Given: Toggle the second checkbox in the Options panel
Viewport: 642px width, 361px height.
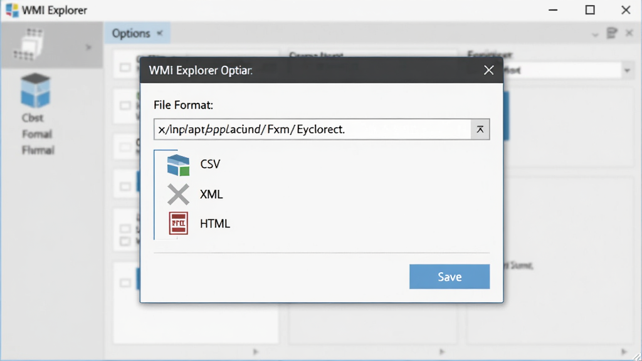Looking at the screenshot, I should [x=125, y=105].
